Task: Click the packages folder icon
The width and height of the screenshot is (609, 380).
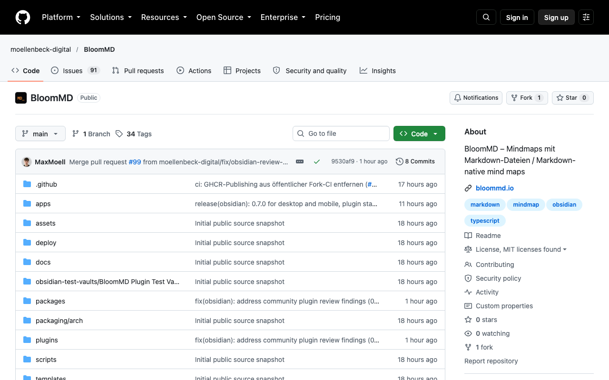Action: click(x=27, y=301)
